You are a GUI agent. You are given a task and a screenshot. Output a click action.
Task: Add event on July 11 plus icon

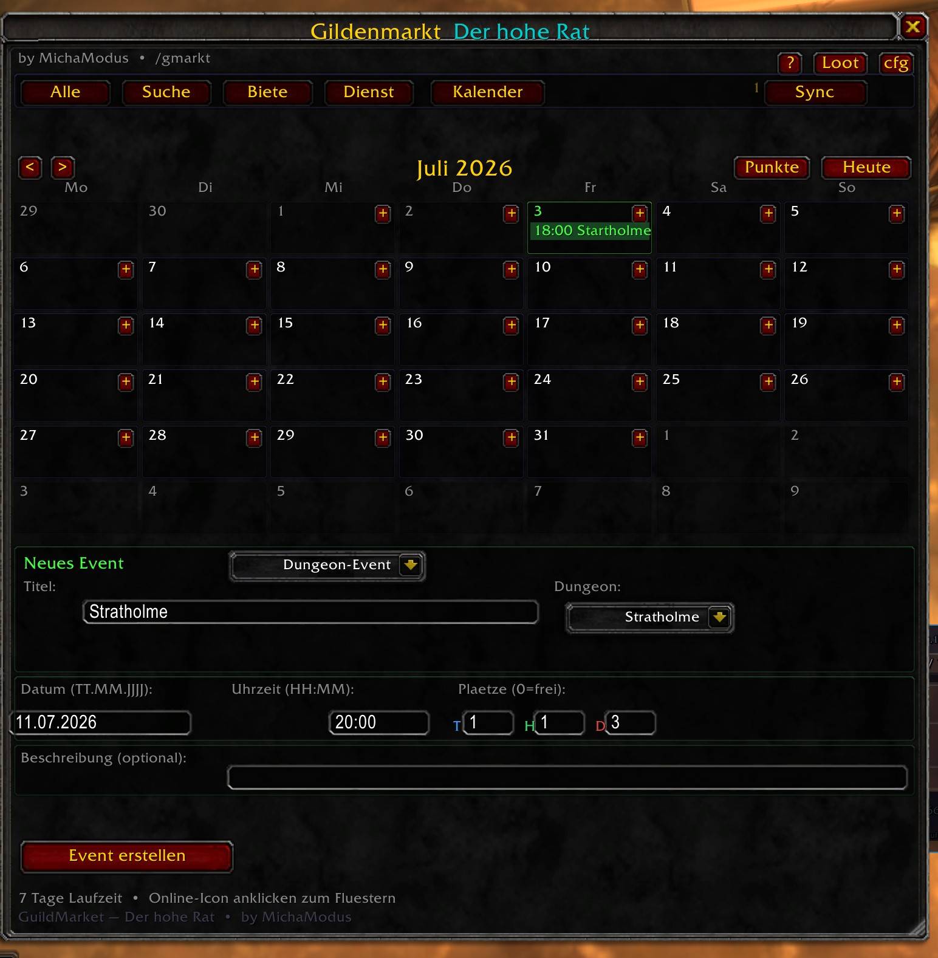[x=769, y=270]
